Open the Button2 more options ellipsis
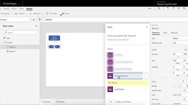Viewport: 188px width, 105px height. (x=35, y=47)
